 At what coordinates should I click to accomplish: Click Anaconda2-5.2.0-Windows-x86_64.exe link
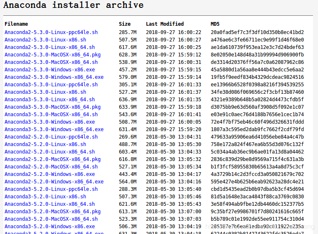pos(54,182)
